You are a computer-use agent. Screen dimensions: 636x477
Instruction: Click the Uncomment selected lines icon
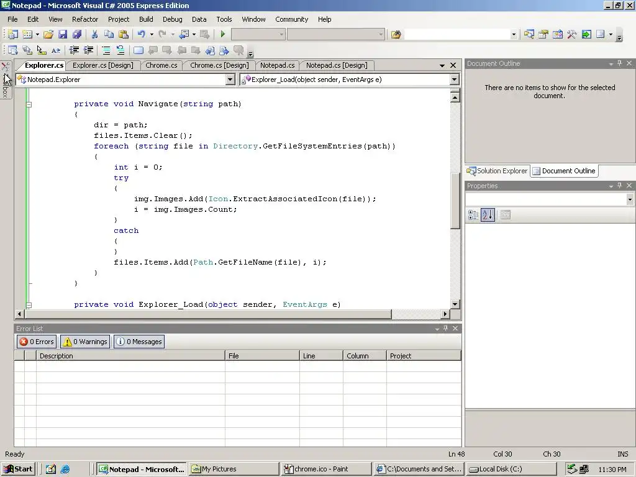pyautogui.click(x=120, y=50)
